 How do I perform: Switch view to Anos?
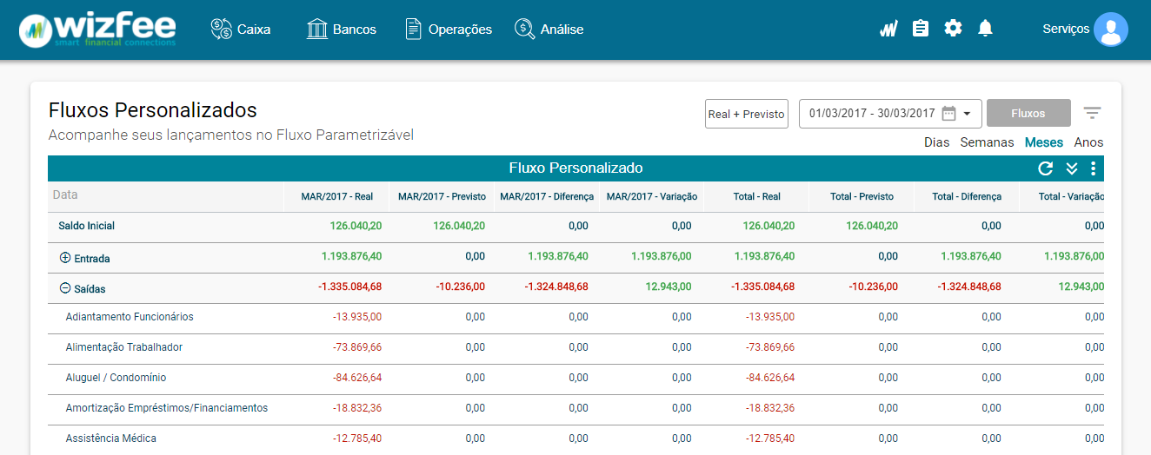click(x=1088, y=142)
